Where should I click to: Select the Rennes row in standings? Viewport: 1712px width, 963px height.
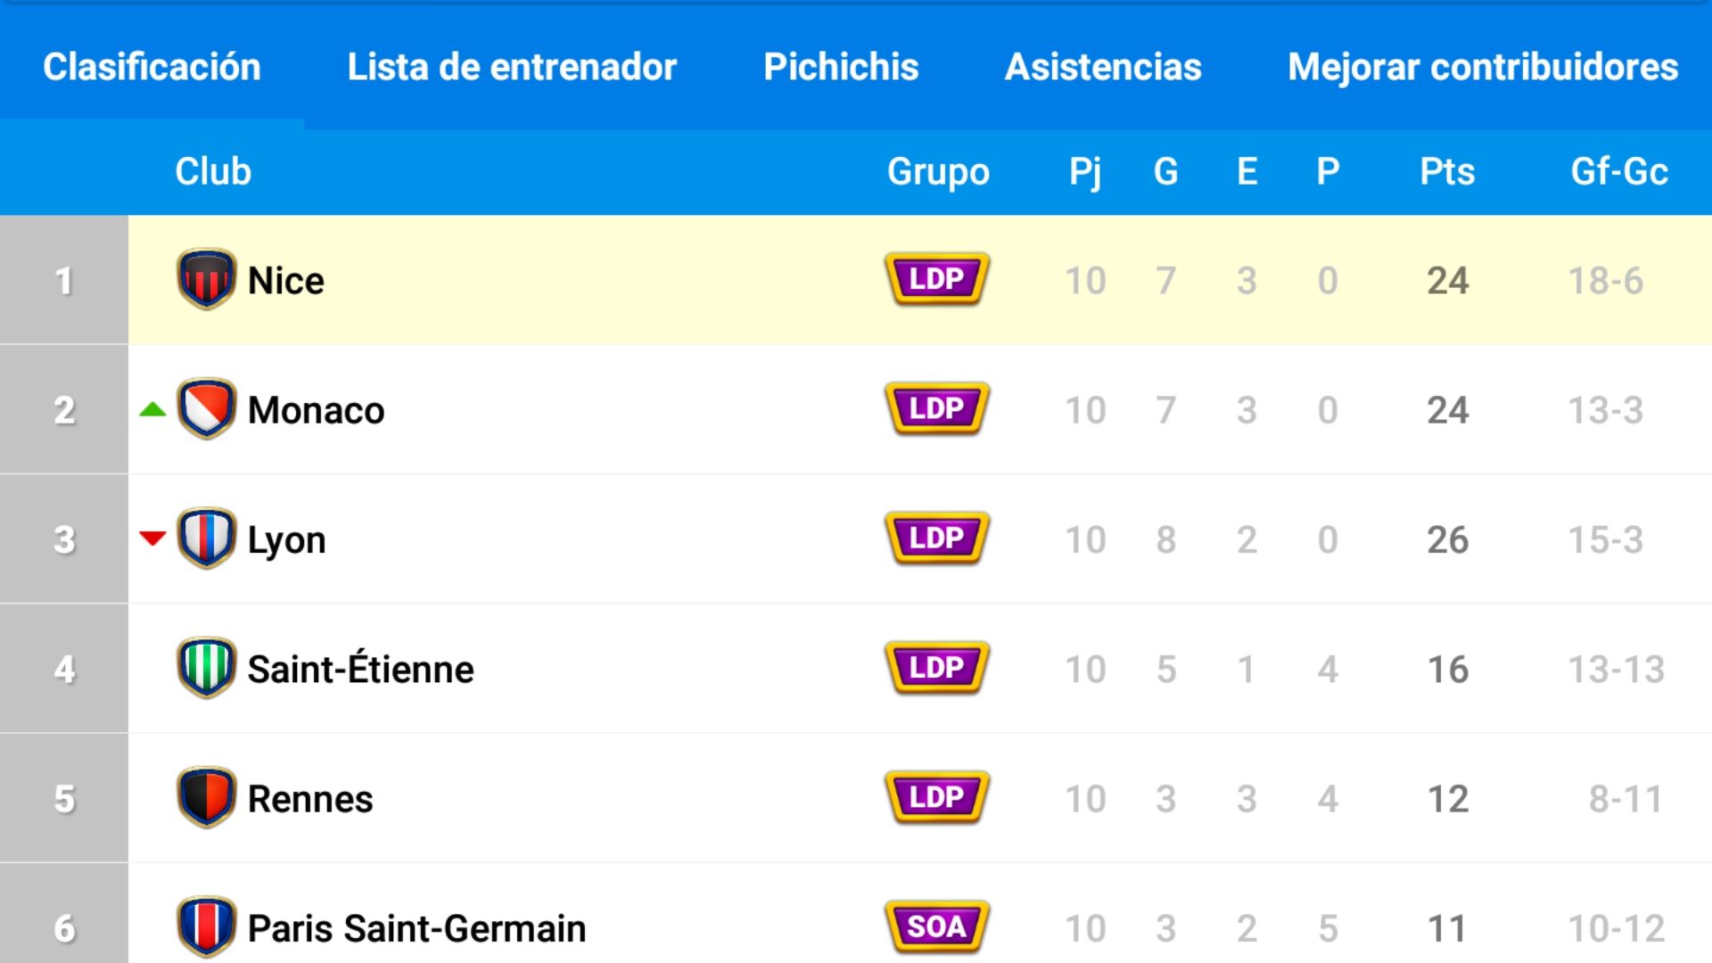pos(856,798)
